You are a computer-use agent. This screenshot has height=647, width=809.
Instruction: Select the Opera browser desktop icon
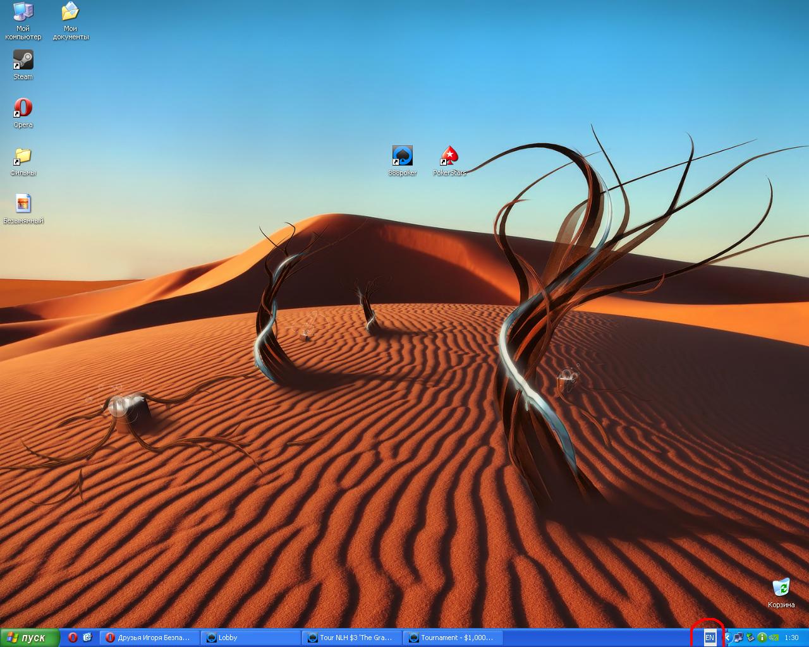[x=23, y=108]
